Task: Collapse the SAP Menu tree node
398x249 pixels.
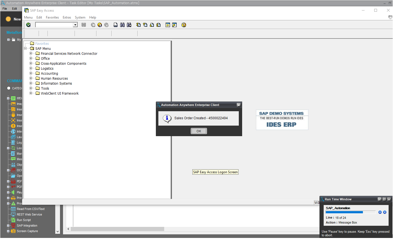Action: 25,48
